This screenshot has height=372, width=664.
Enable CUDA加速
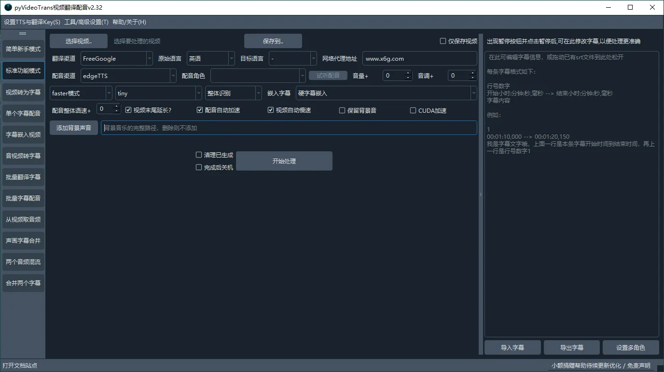point(413,110)
